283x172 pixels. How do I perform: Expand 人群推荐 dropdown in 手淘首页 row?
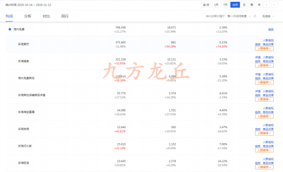[x=264, y=48]
